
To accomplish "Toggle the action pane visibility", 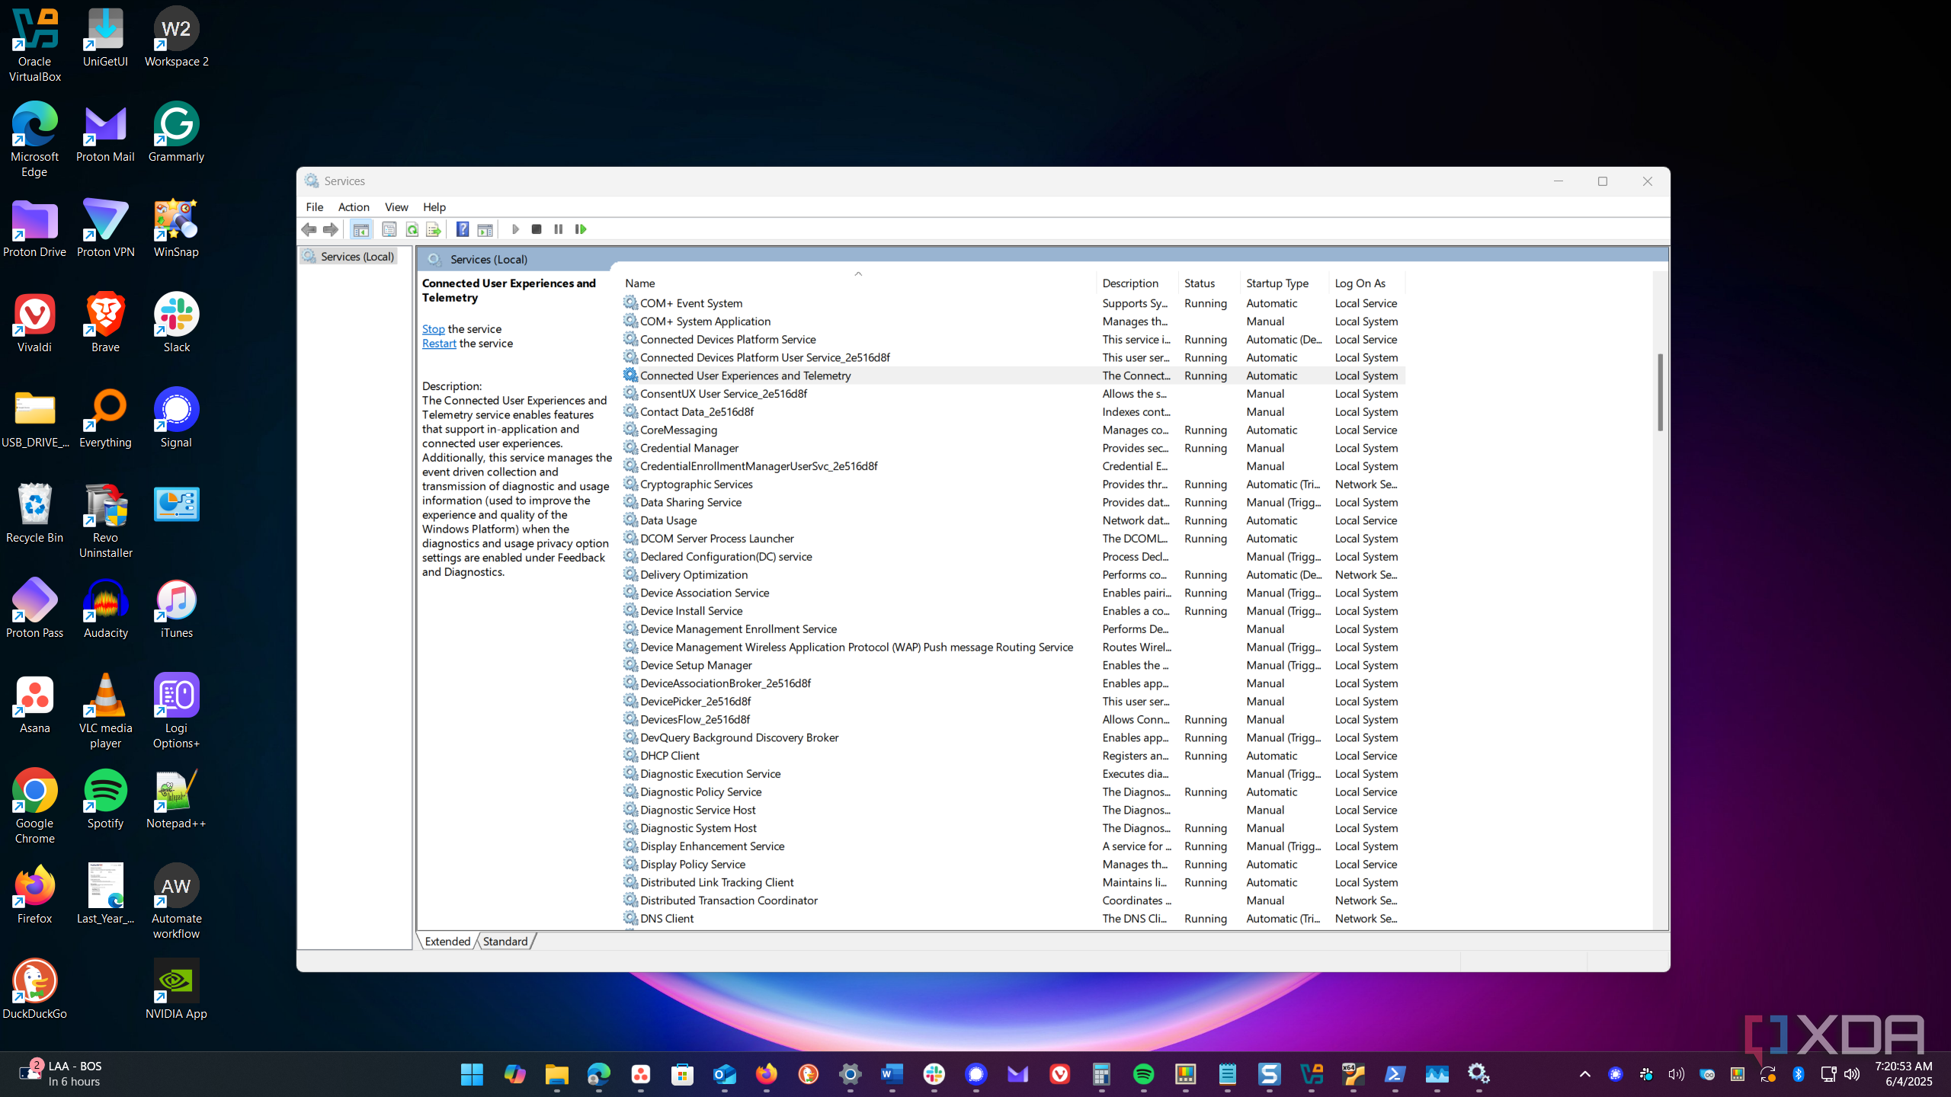I will click(485, 229).
